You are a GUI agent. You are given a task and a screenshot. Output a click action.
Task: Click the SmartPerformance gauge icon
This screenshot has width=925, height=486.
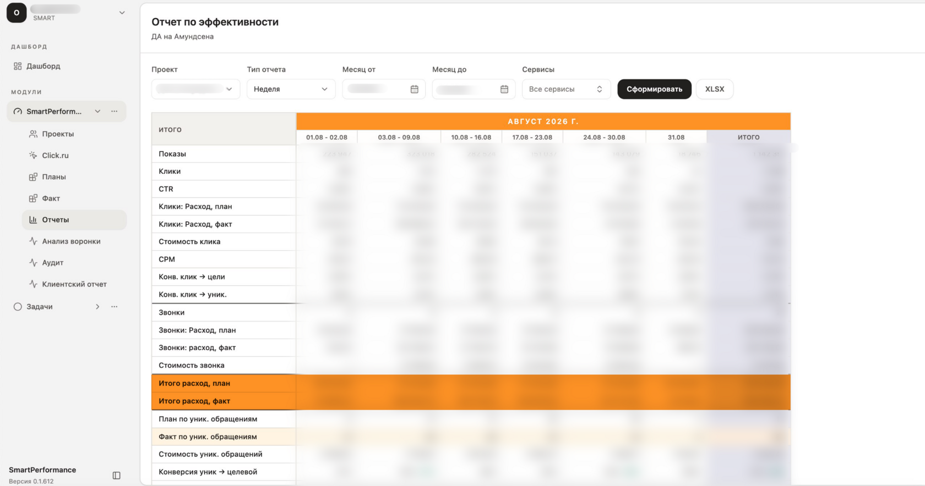tap(18, 112)
